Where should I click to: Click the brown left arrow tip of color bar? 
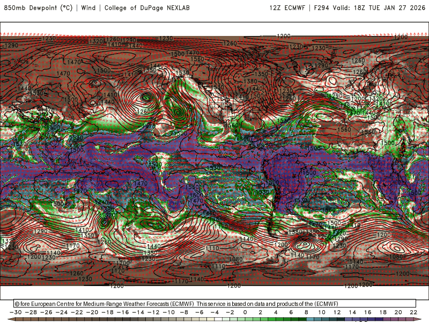(x=11, y=319)
